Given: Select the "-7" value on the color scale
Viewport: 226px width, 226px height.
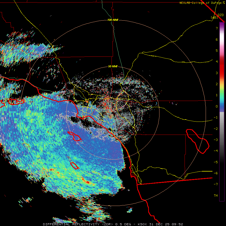Looking at the screenshot, I should click(x=216, y=184).
